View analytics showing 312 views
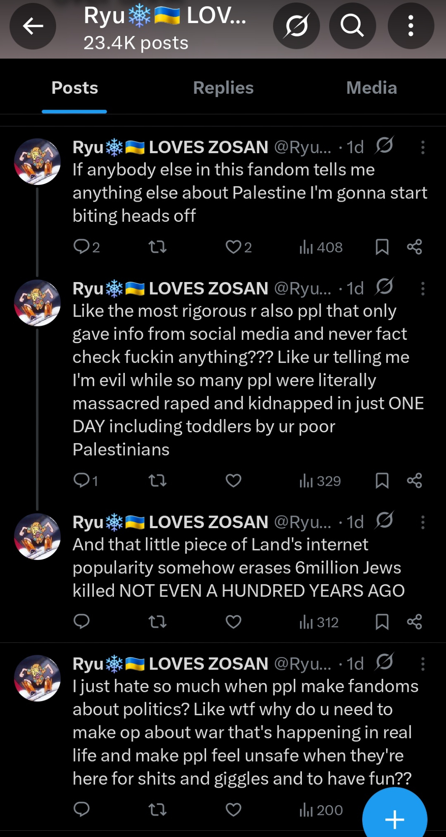The width and height of the screenshot is (446, 837). click(x=319, y=622)
